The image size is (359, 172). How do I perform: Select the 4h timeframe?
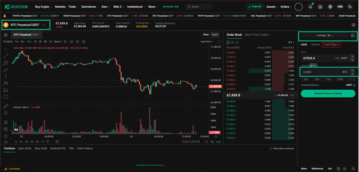[x=40, y=42]
